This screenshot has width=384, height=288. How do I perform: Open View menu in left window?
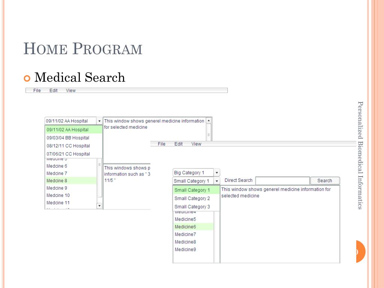pyautogui.click(x=71, y=90)
